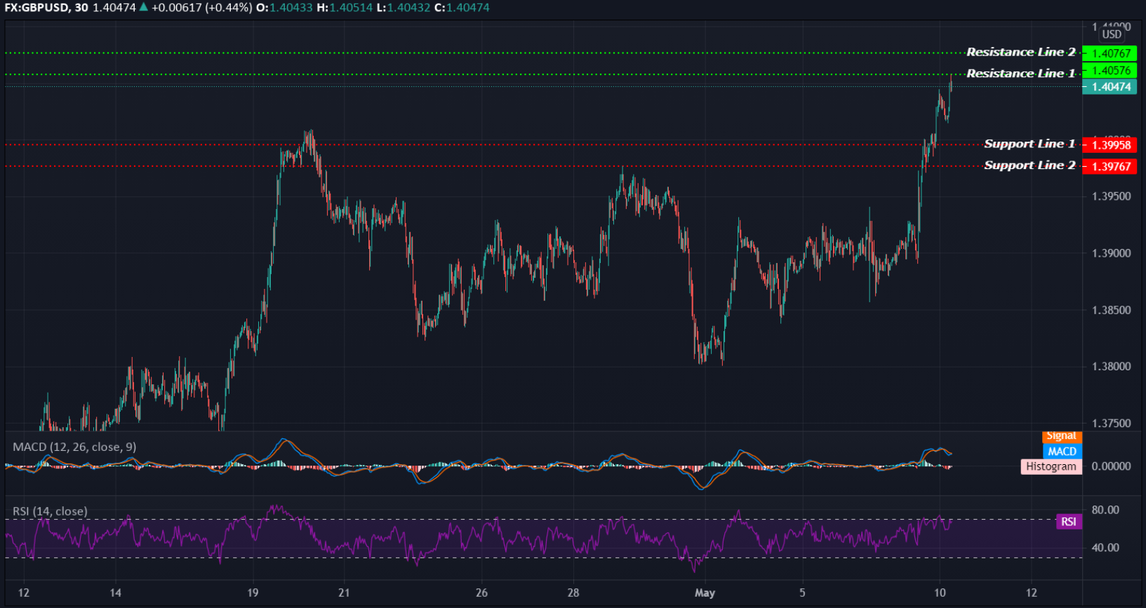The image size is (1146, 608).
Task: Click the 80.00 RSI axis value
Action: tap(1105, 510)
